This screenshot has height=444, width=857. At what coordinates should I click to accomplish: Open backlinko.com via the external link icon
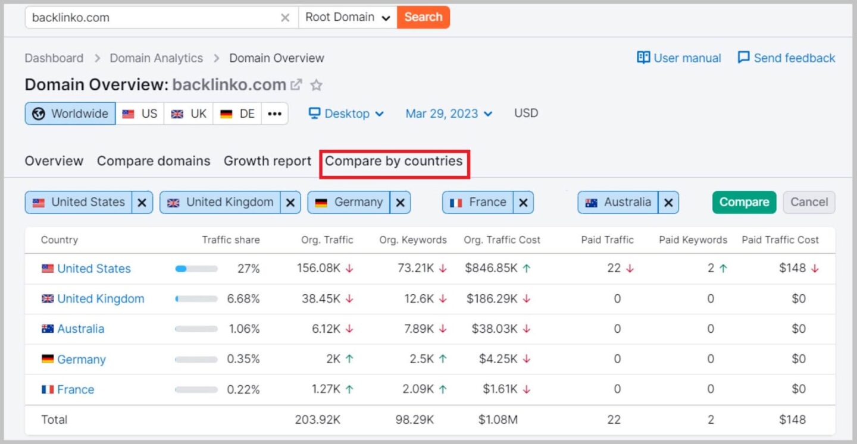point(296,84)
